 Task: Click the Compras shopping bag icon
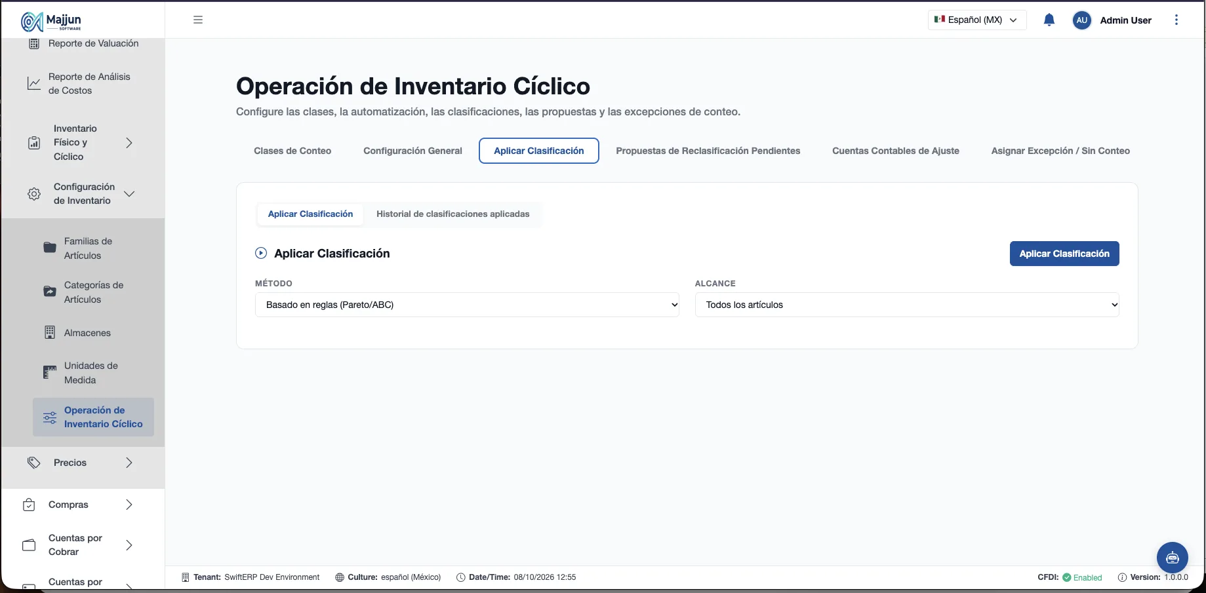(x=29, y=505)
